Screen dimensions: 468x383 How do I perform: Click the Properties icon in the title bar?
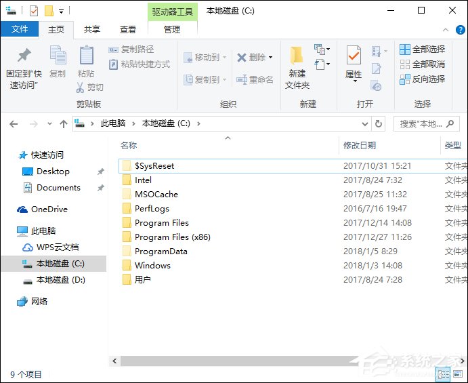pyautogui.click(x=34, y=12)
